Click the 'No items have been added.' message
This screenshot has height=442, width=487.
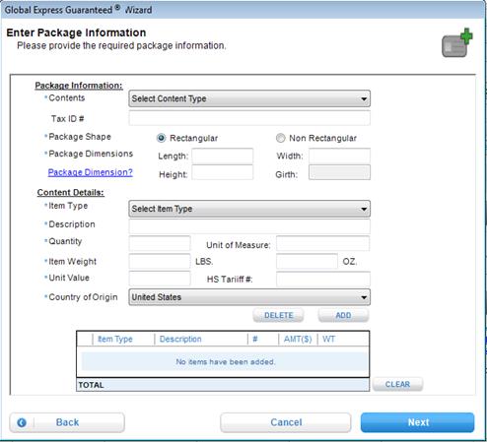click(x=226, y=362)
